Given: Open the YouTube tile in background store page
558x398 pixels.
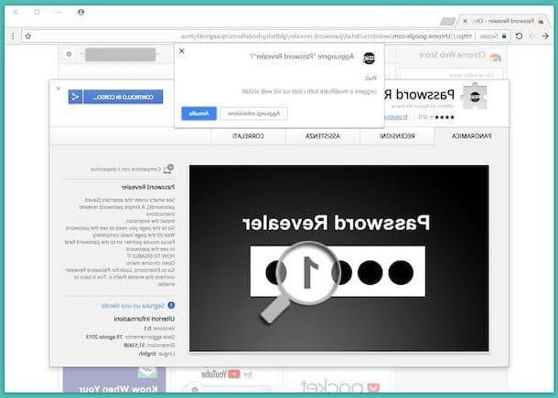Looking at the screenshot, I should click(x=226, y=381).
